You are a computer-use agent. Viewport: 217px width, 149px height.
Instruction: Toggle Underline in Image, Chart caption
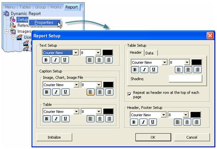(65, 92)
